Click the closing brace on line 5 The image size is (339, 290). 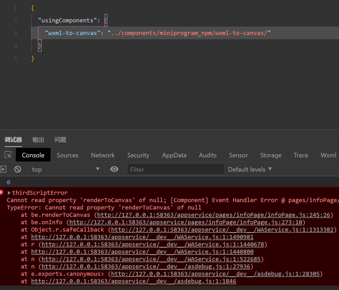pyautogui.click(x=33, y=58)
